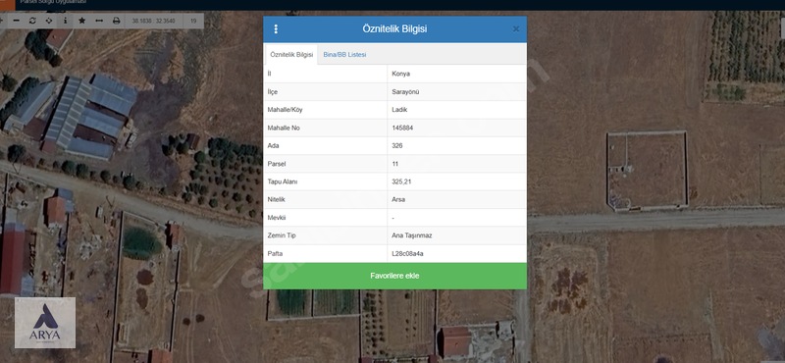Viewport: 785px width, 363px height.
Task: Click the ARYA logo thumbnail
Action: tap(45, 323)
